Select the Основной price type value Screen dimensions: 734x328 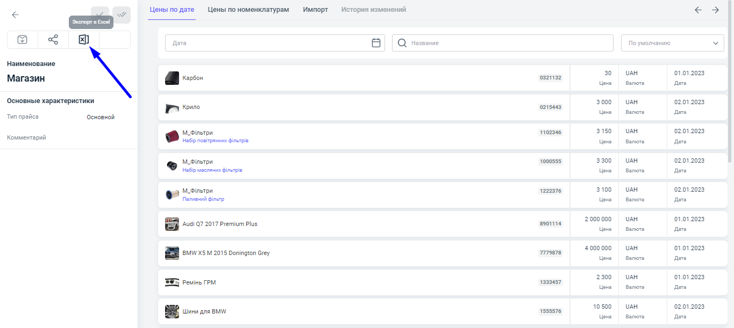tap(101, 117)
